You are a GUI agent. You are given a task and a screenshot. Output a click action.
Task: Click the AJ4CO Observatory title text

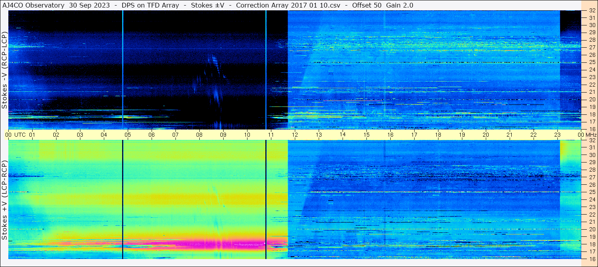[33, 5]
